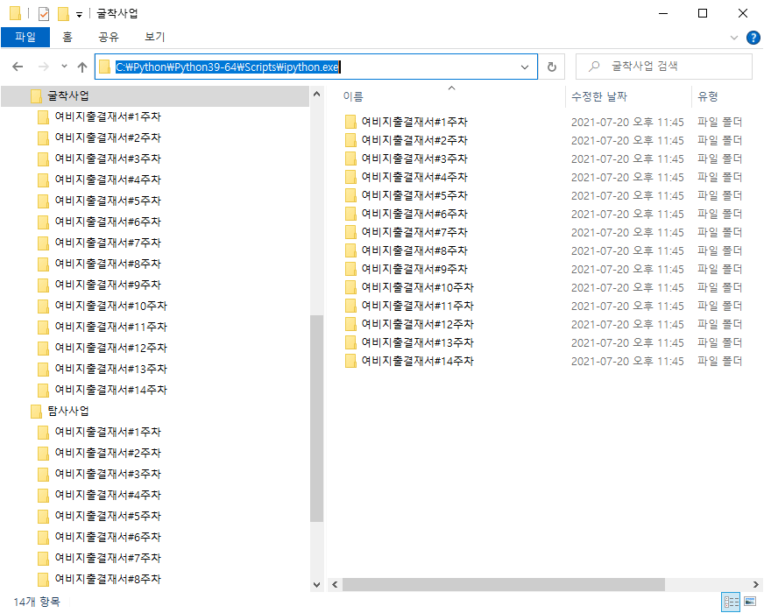
Task: Expand the ribbon with chevron
Action: coord(734,38)
